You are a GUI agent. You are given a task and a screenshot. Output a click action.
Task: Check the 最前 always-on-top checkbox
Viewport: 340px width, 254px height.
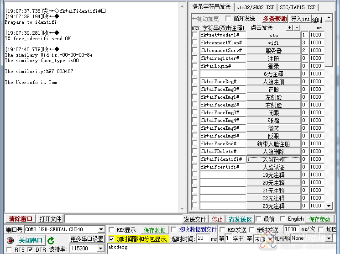(258, 219)
